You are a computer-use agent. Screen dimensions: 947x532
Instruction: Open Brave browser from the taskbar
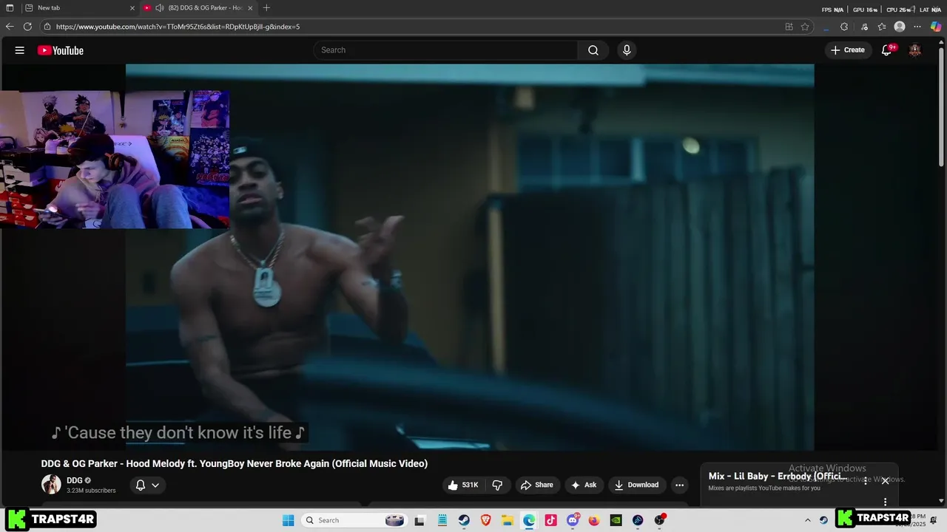(x=486, y=520)
